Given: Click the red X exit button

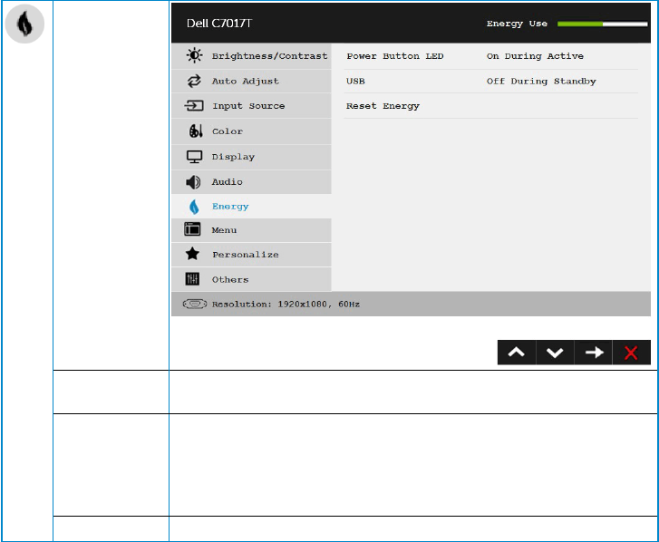Looking at the screenshot, I should (631, 353).
